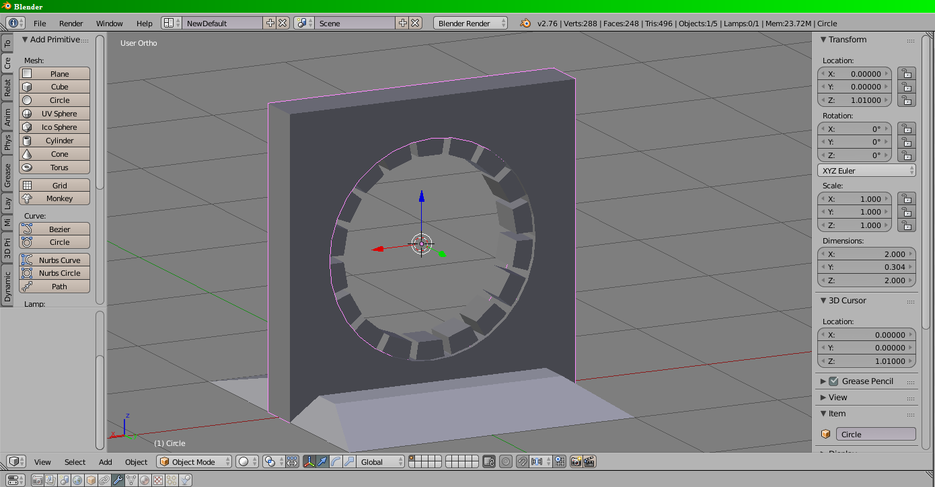Open the Material properties tab (sphere icon)
Viewport: 935px width, 487px height.
click(x=145, y=480)
